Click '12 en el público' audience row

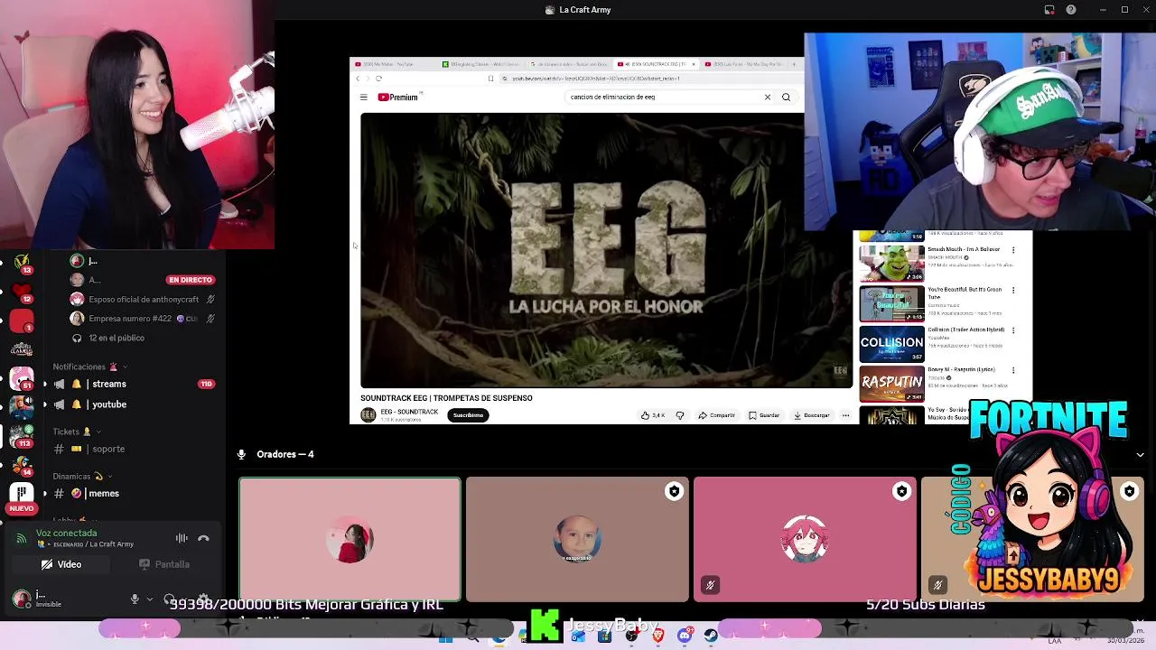(x=108, y=338)
